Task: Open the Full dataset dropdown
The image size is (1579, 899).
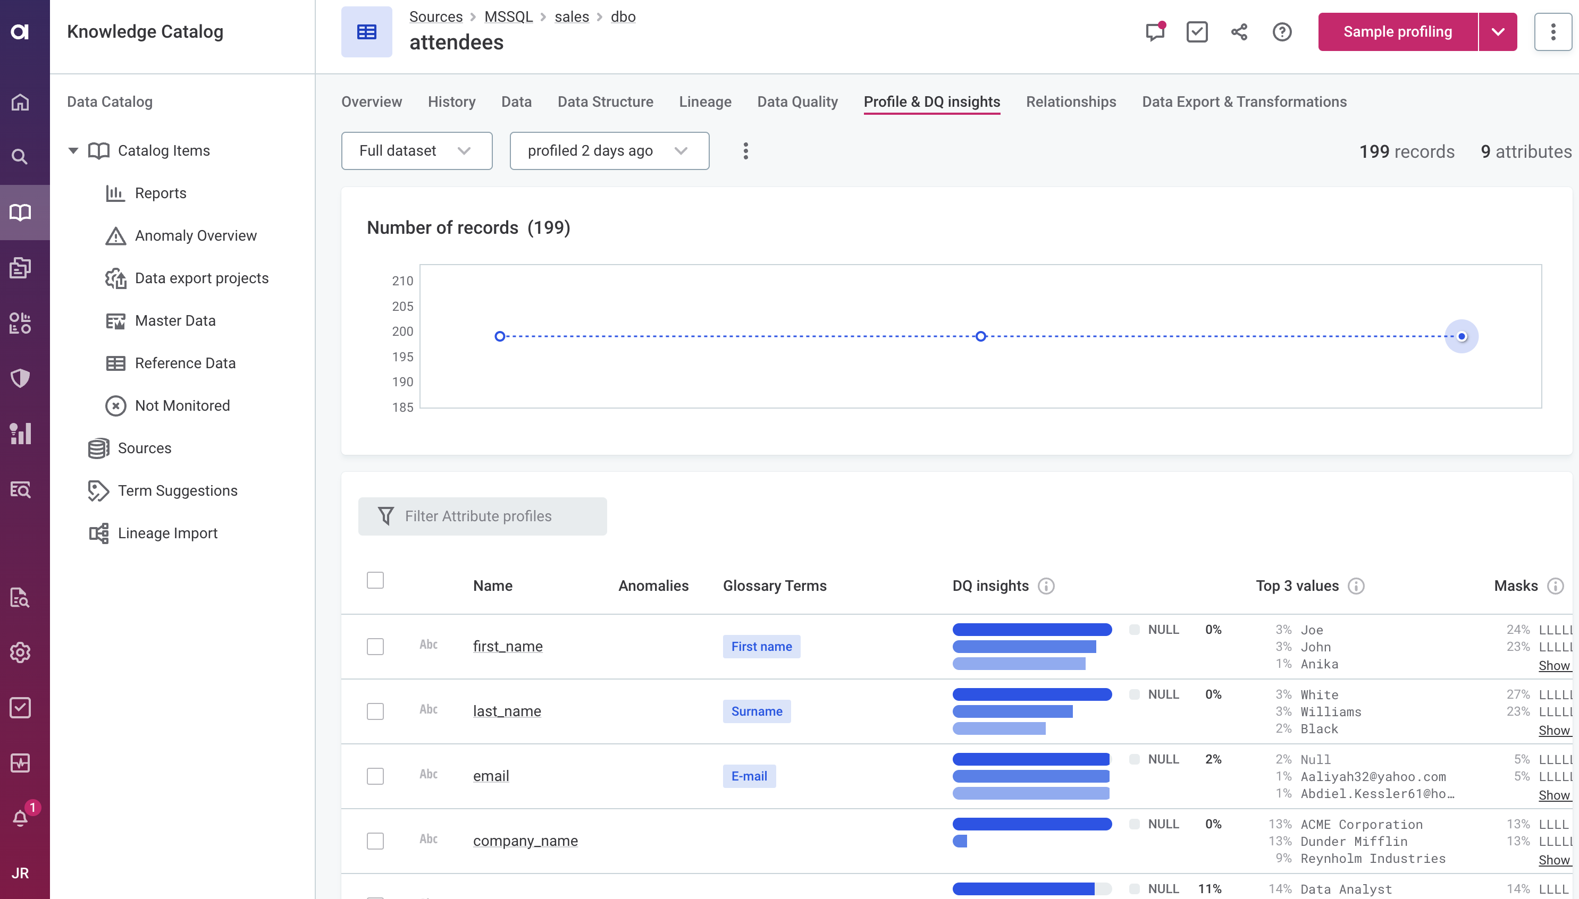Action: pos(416,150)
